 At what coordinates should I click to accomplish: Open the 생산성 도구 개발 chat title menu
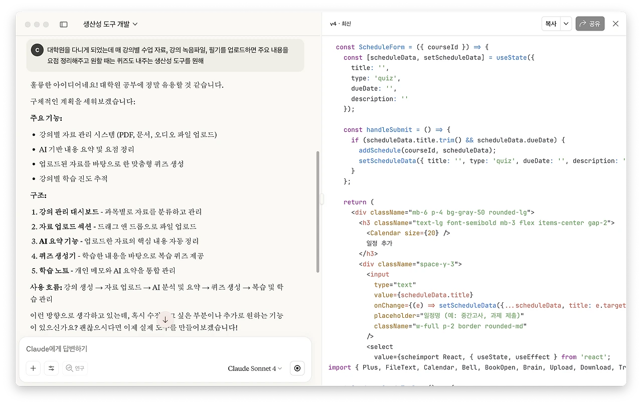(x=110, y=24)
